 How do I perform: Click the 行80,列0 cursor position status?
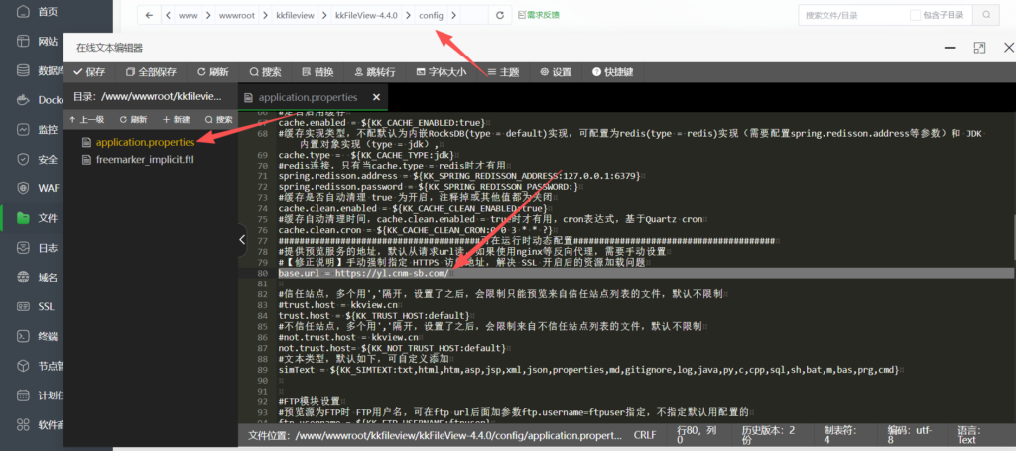[699, 435]
